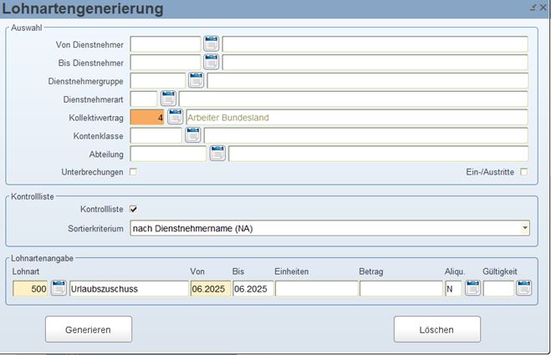The height and width of the screenshot is (355, 551).
Task: Select the Von period field 06.2025
Action: [x=210, y=288]
